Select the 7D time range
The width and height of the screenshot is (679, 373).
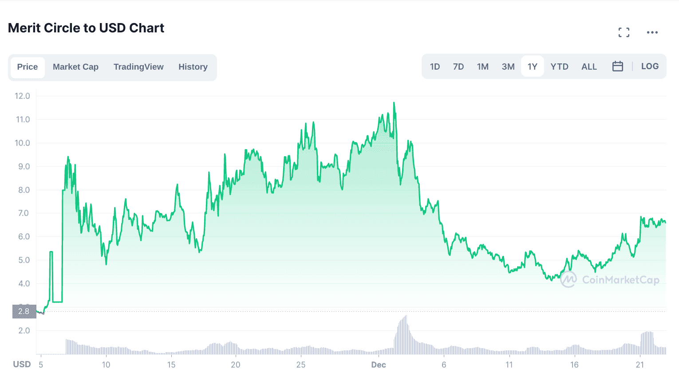458,67
